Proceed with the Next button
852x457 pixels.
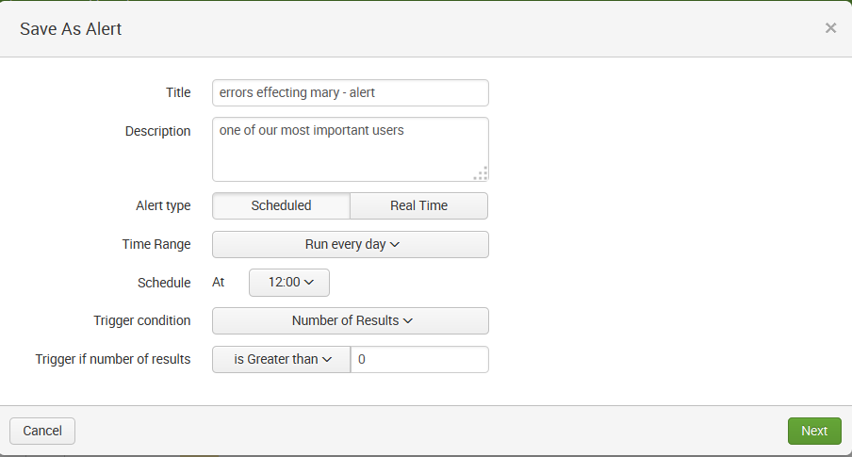pos(814,431)
